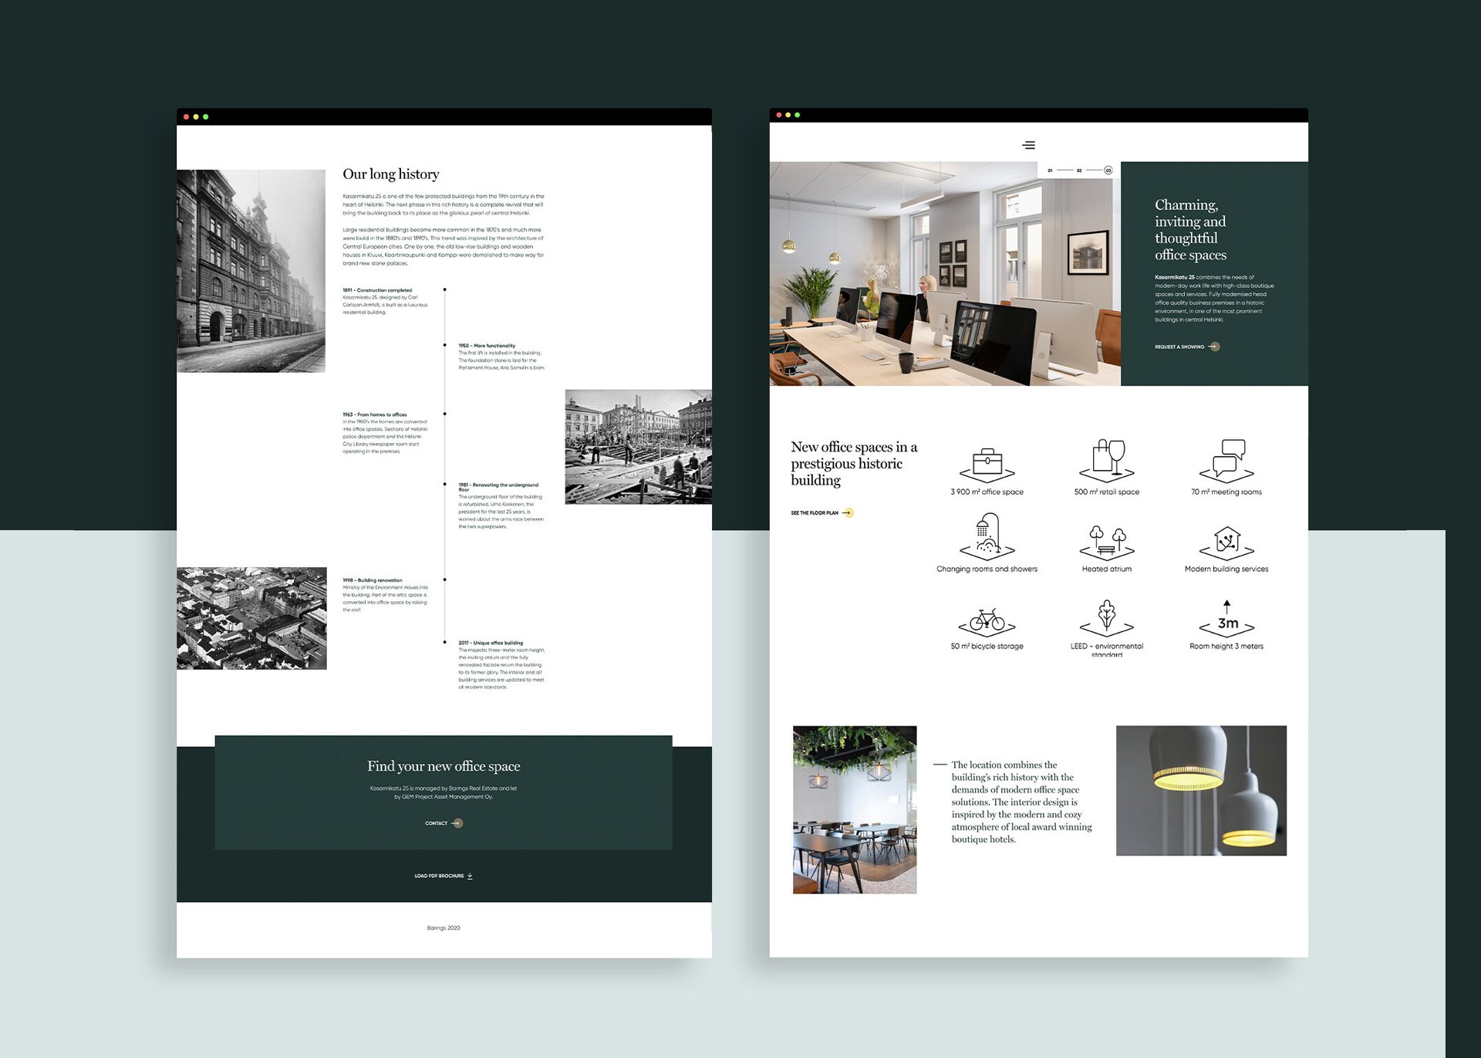Click the briefcase office space icon
Image resolution: width=1481 pixels, height=1058 pixels.
[987, 464]
